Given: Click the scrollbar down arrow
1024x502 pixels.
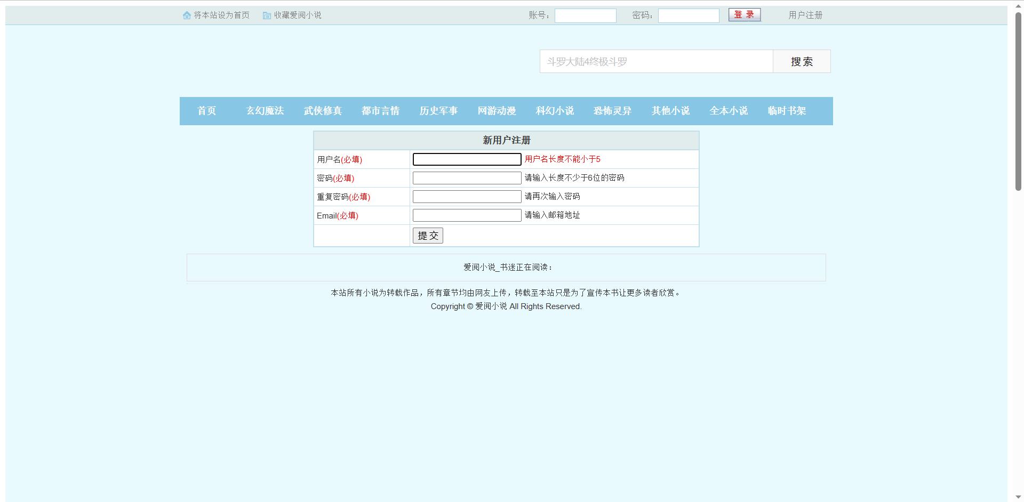Looking at the screenshot, I should click(x=1018, y=497).
